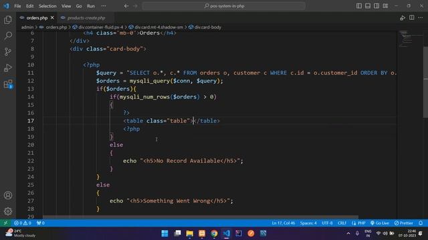Click the remote window icon in status bar

(x=5, y=223)
